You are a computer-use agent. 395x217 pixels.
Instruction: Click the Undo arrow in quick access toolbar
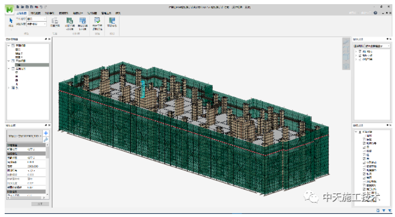click(x=41, y=7)
